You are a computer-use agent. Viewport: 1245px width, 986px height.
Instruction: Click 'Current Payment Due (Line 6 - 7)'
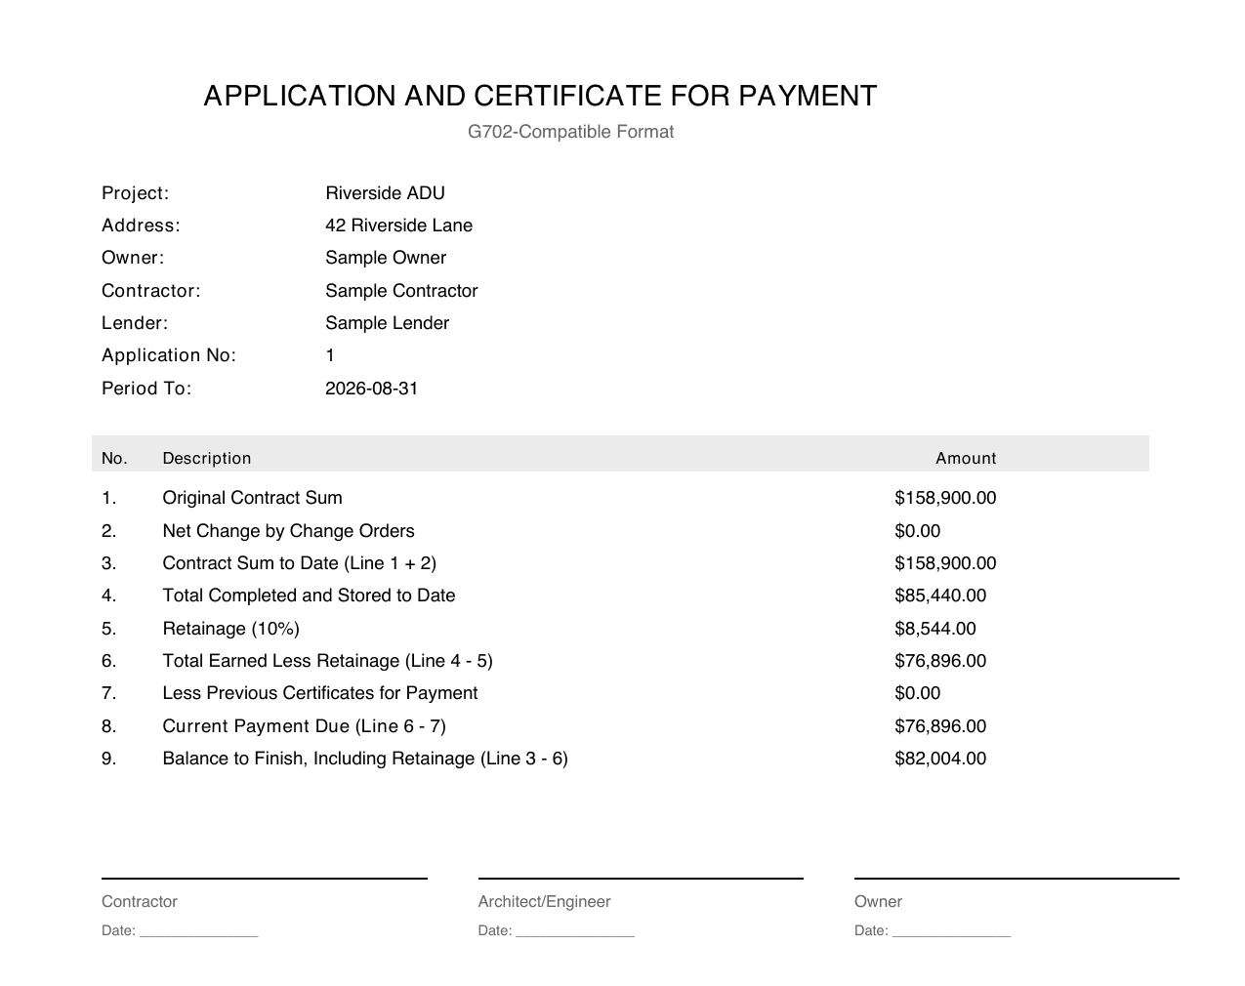[304, 726]
